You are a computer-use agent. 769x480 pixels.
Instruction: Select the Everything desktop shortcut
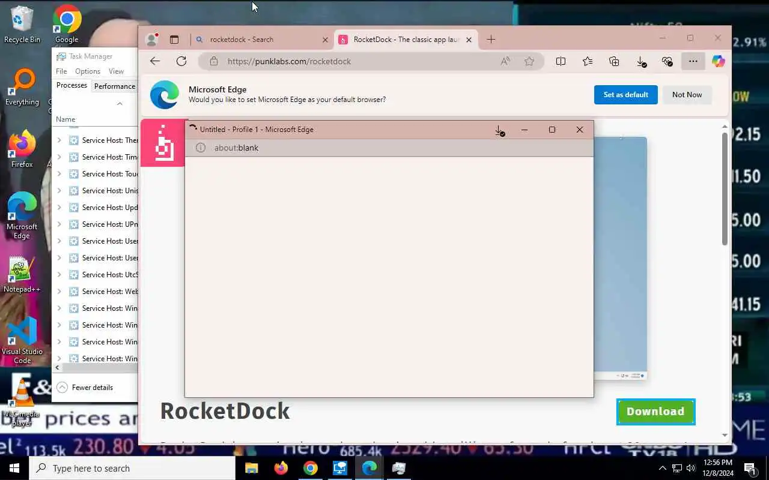(x=22, y=88)
